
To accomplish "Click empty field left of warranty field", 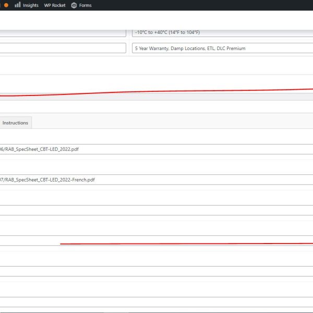I will click(63, 49).
